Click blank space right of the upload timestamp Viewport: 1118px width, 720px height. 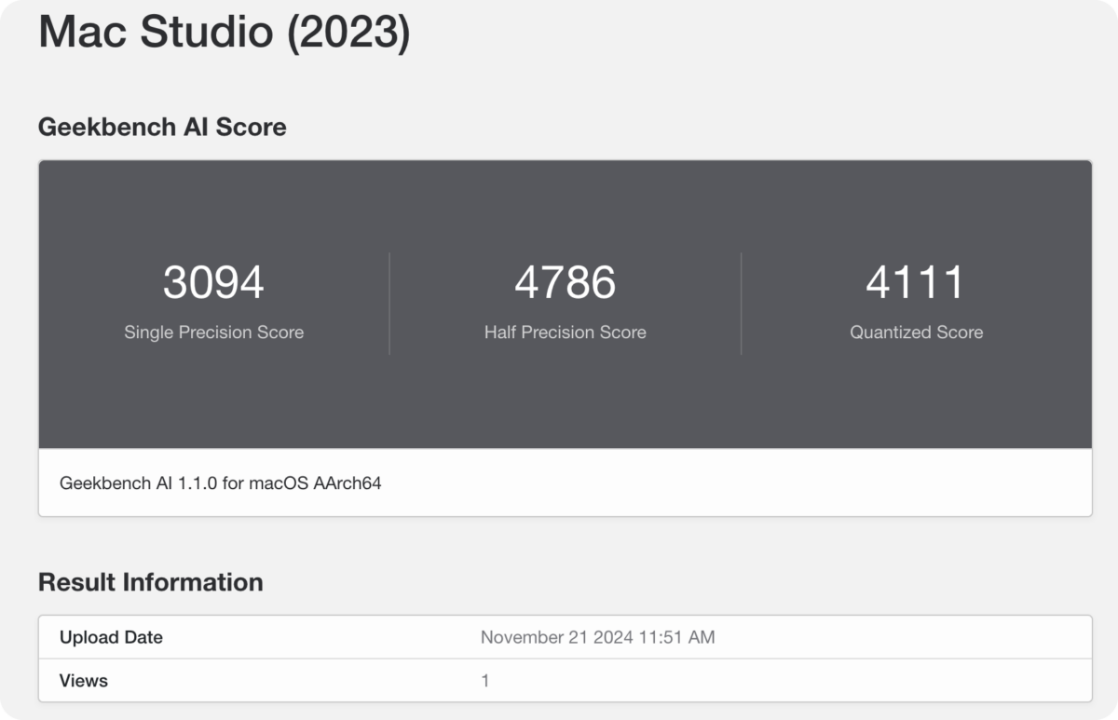(894, 637)
